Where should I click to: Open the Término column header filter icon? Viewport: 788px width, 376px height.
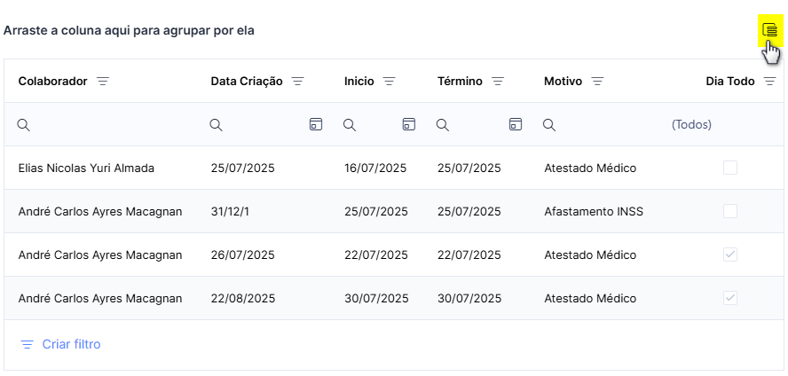[x=498, y=82]
